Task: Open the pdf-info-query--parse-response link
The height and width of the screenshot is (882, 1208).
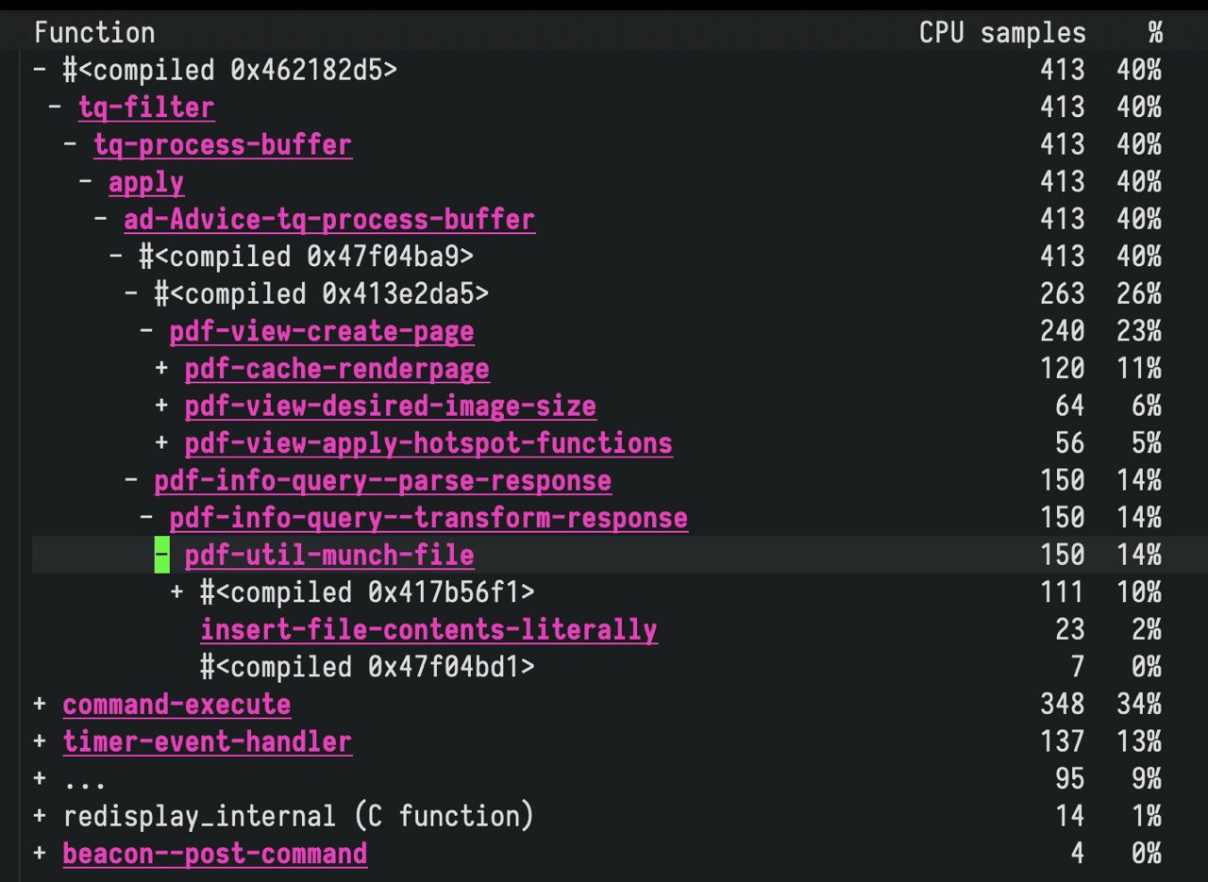Action: (x=382, y=481)
